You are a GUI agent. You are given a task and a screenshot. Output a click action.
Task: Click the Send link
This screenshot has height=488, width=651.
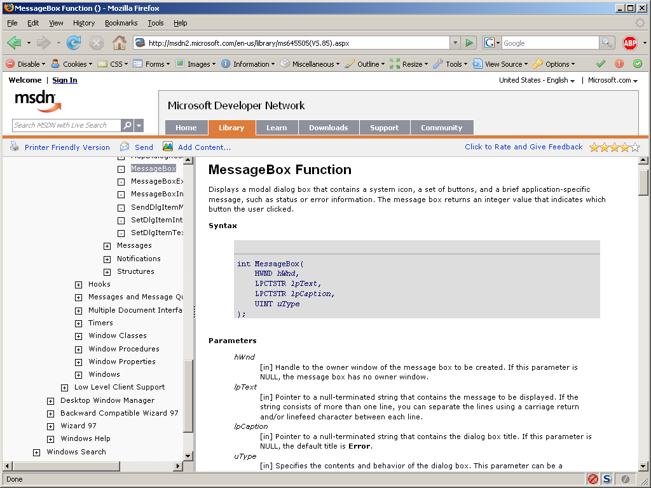pos(144,147)
